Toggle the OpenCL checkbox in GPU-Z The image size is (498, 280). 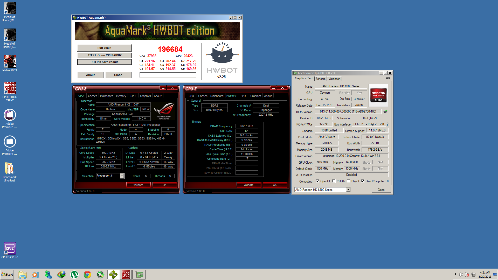pos(317,181)
